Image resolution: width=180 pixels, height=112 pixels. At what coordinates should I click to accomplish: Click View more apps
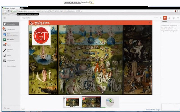(10, 66)
